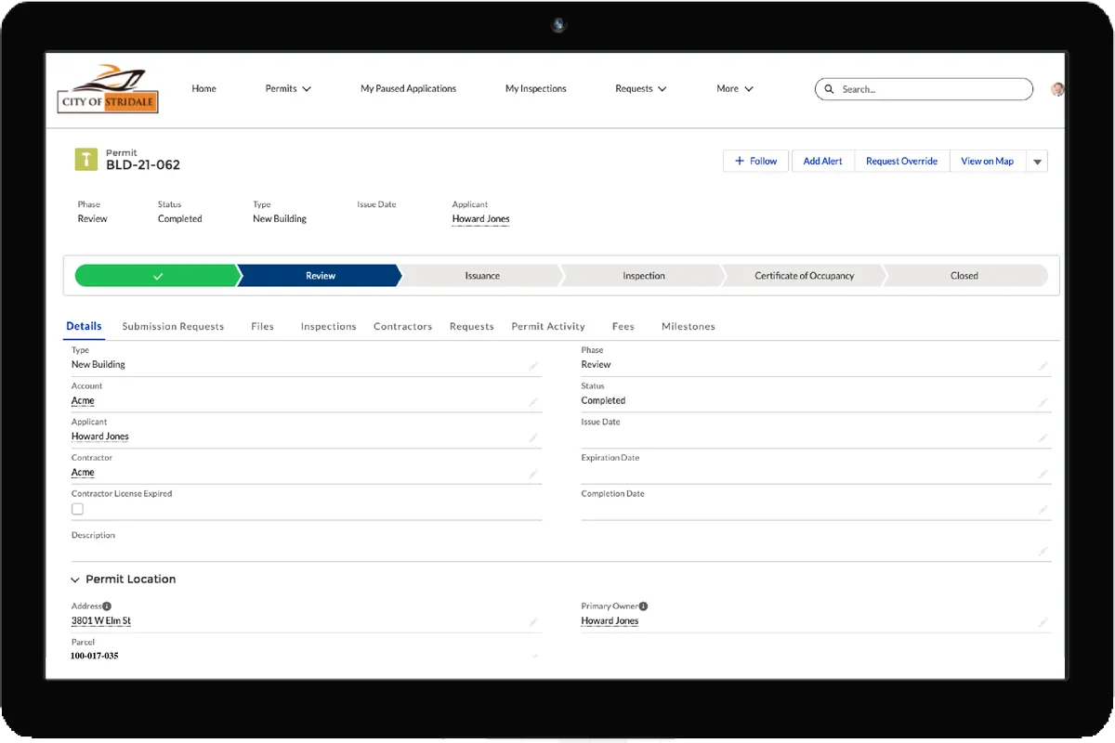Click the info icon next to Primary Owner
Screen dimensions: 1115x743
coord(643,606)
